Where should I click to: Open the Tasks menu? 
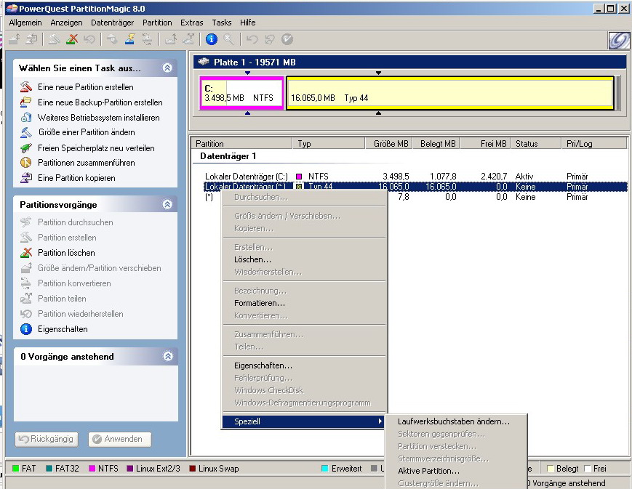222,23
